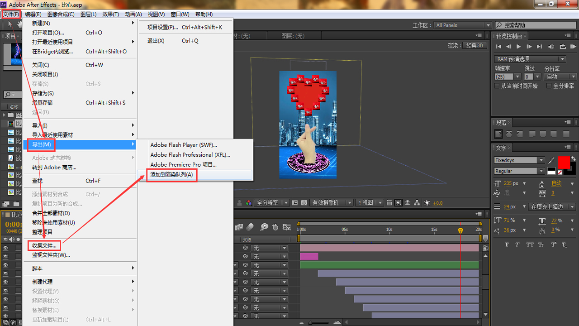Enable timeline motion blur icon

[x=251, y=227]
